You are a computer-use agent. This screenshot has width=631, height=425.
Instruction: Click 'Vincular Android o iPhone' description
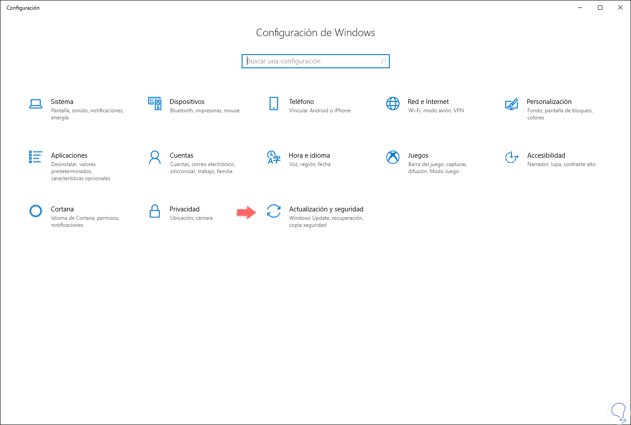(x=320, y=111)
